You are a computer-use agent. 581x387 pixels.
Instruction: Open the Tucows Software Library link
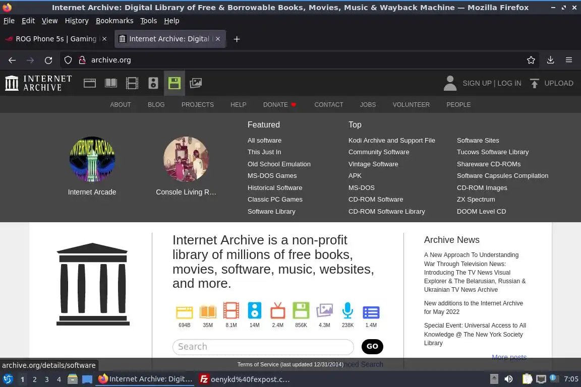pyautogui.click(x=492, y=152)
